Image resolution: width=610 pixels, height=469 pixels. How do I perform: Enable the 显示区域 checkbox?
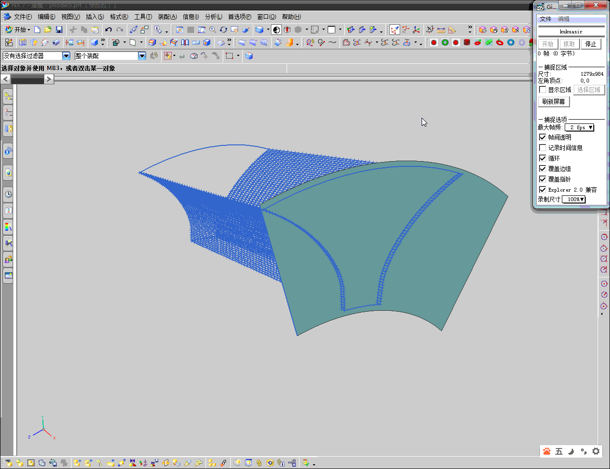click(x=543, y=90)
